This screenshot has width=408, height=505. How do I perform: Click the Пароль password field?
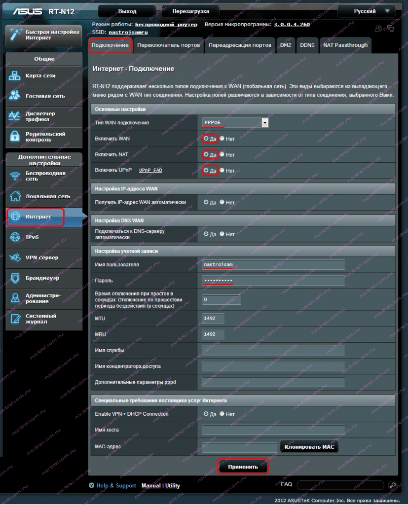pos(273,281)
